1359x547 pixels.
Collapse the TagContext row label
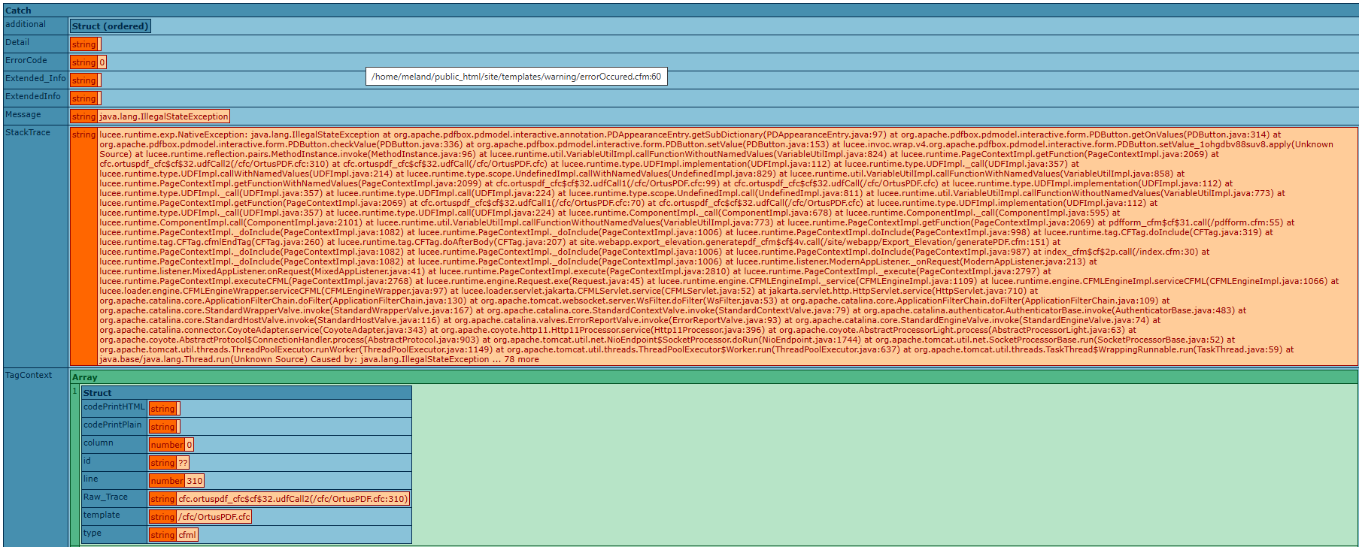[29, 376]
